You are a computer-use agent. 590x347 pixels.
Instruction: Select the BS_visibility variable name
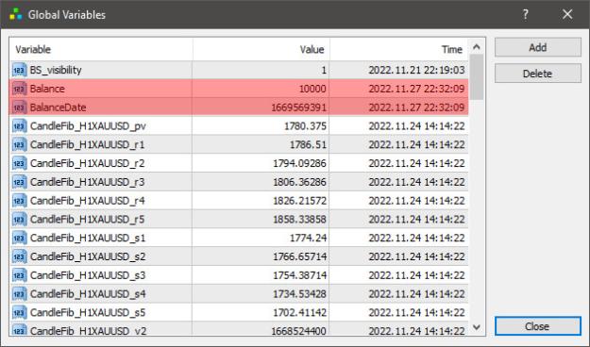pyautogui.click(x=56, y=71)
